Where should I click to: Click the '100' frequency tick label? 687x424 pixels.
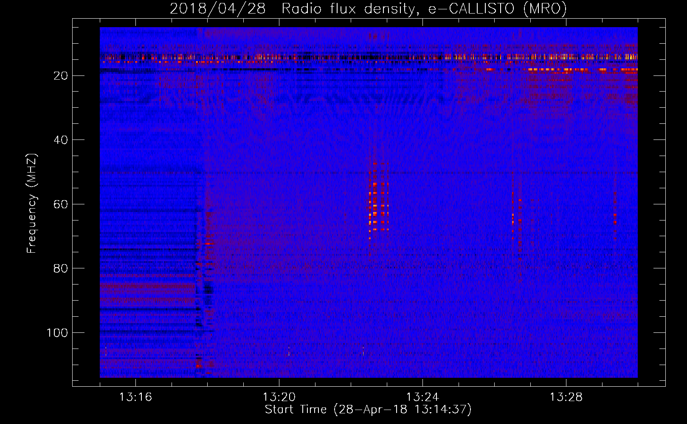tap(57, 333)
